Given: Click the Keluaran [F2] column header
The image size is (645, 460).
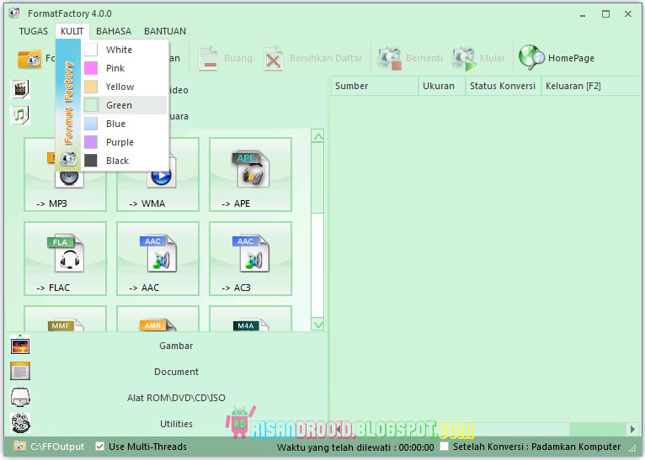Looking at the screenshot, I should (592, 86).
